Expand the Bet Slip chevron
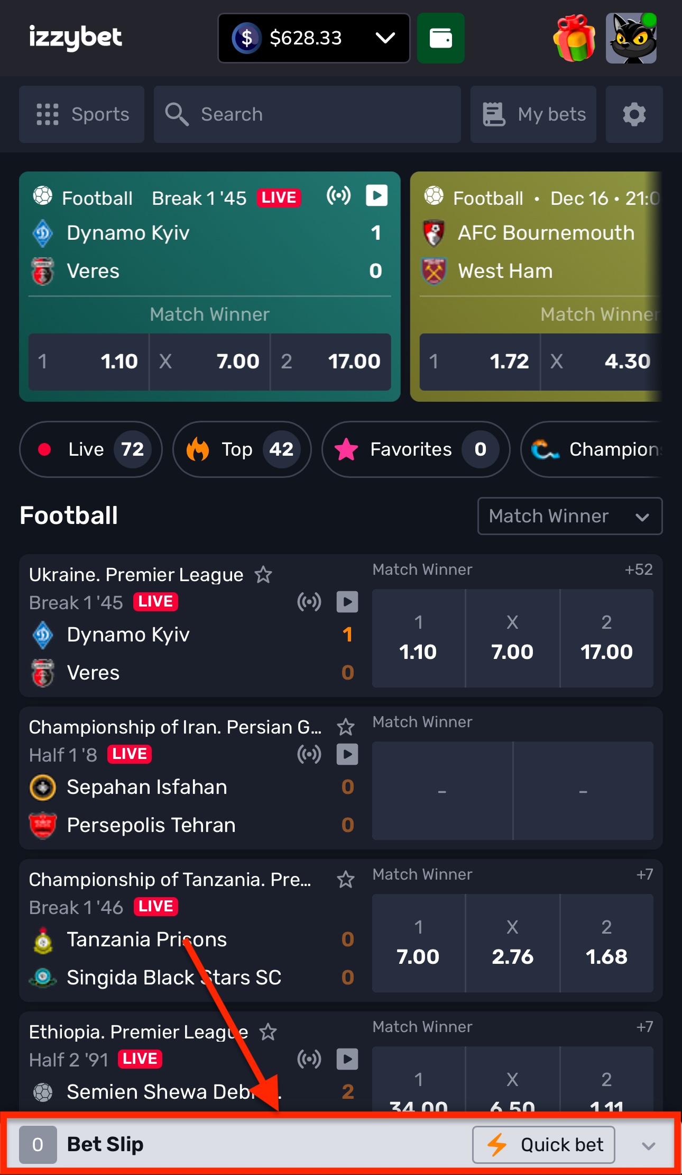Viewport: 682px width, 1175px height. tap(649, 1146)
